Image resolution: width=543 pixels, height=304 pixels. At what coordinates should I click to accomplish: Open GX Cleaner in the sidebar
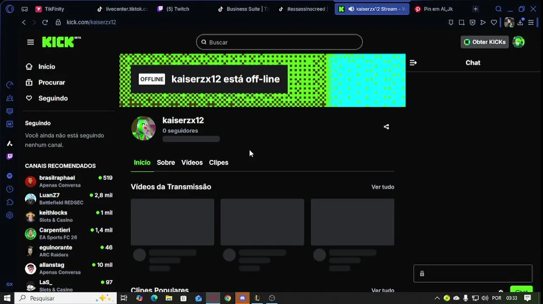(x=10, y=98)
